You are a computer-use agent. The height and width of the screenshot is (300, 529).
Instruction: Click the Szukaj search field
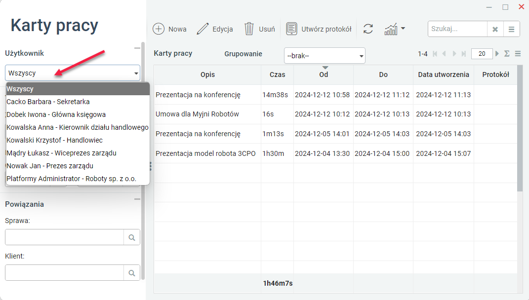click(457, 29)
